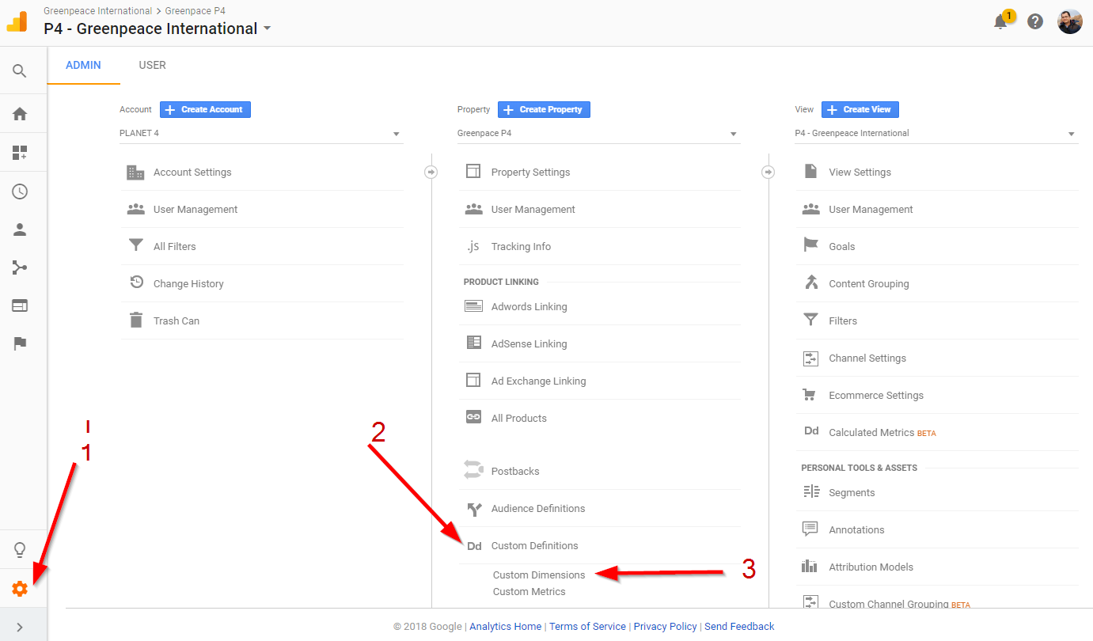This screenshot has width=1093, height=641.
Task: Open notifications bell icon
Action: point(1001,21)
